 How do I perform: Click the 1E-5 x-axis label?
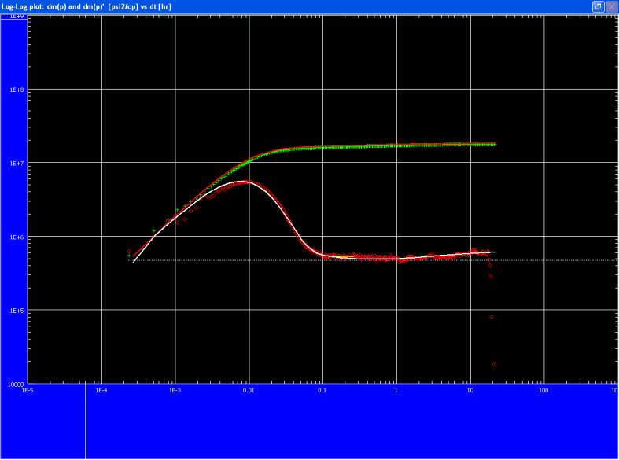point(28,390)
